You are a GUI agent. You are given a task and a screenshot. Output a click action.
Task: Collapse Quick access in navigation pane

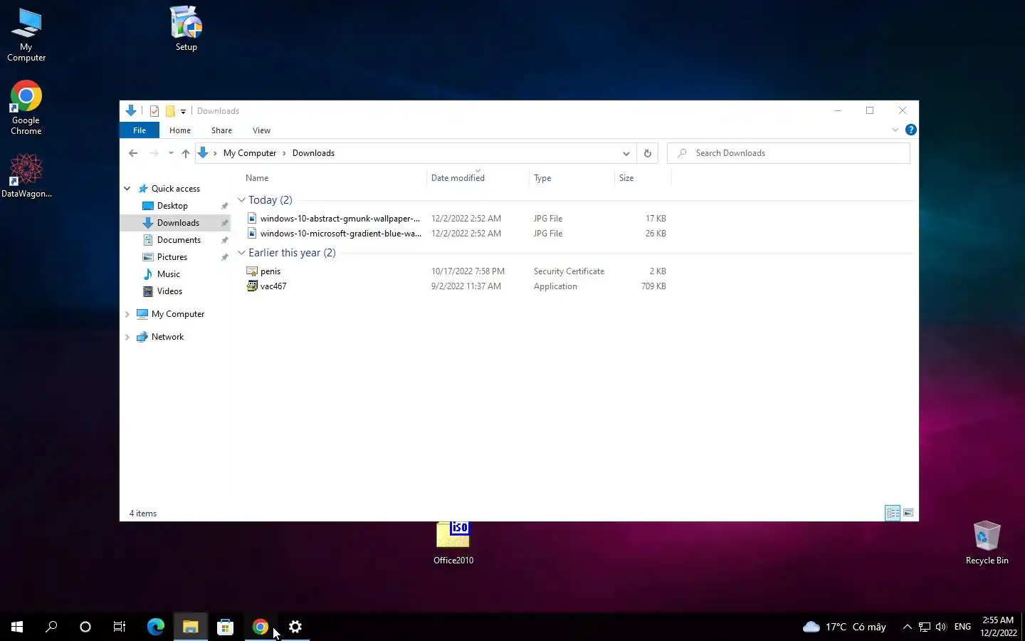click(x=127, y=189)
